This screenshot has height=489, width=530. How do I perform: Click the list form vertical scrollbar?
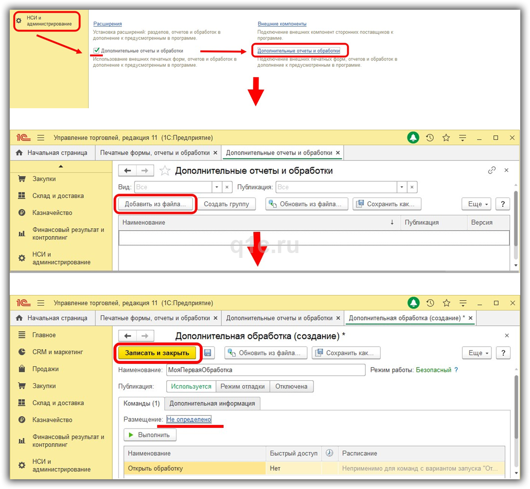515,218
